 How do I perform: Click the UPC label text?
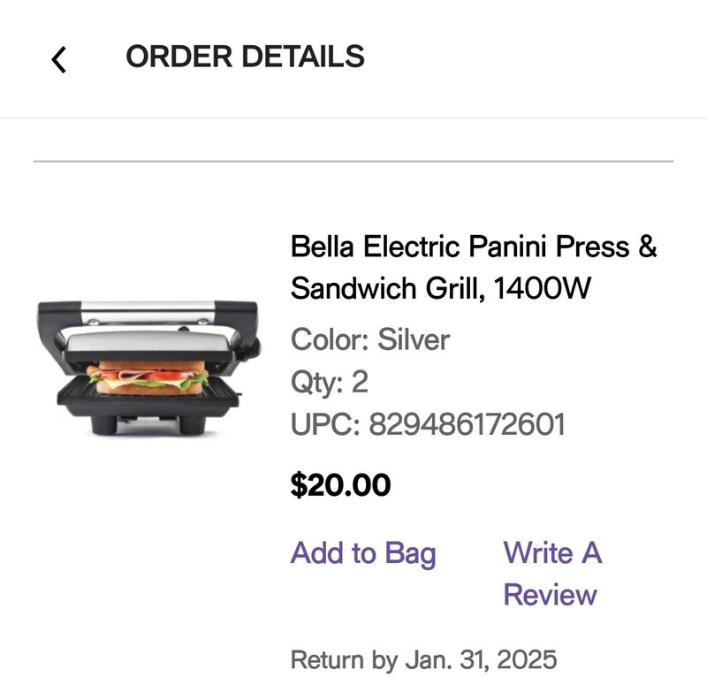coord(323,425)
